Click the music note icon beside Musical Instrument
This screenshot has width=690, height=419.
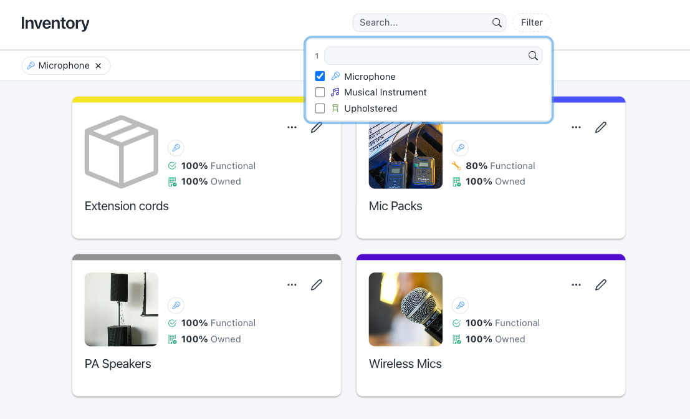(x=335, y=92)
